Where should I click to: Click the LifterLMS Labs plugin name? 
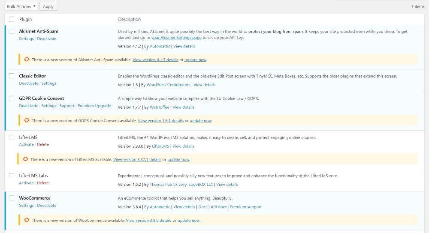tap(33, 175)
